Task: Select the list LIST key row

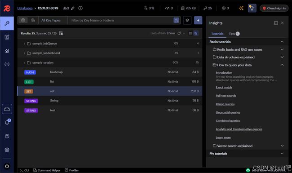Action: click(110, 82)
